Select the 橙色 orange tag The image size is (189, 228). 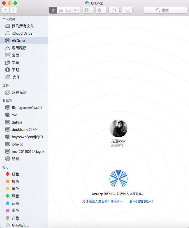(x=24, y=181)
